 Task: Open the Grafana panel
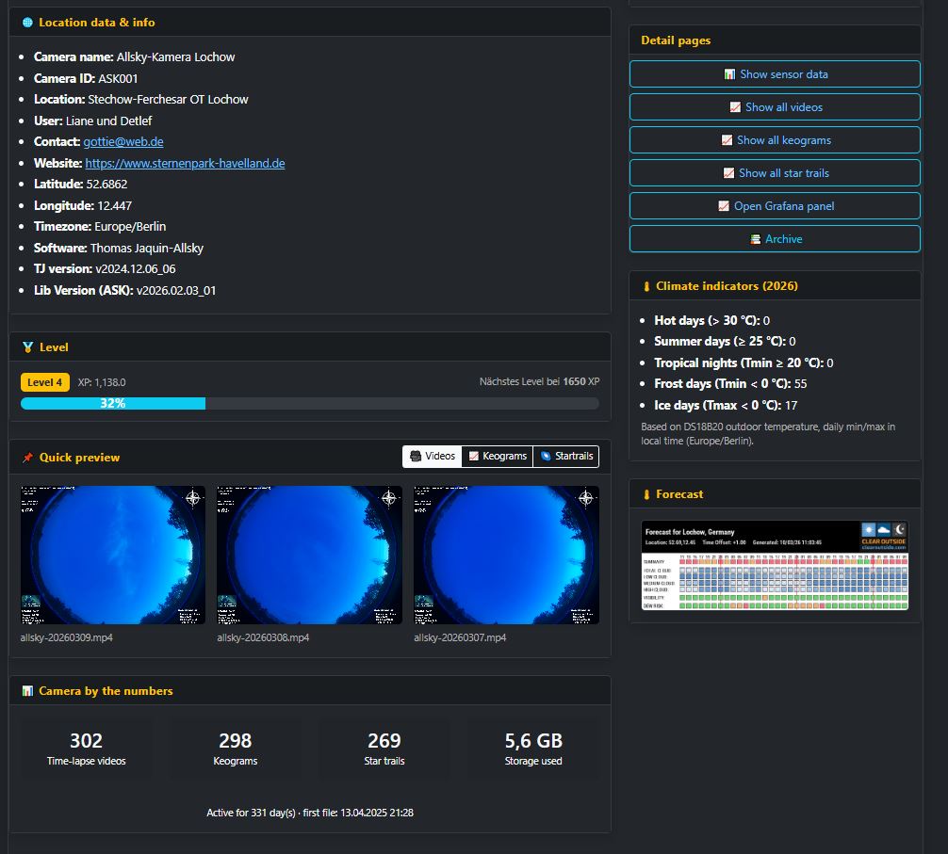(776, 206)
